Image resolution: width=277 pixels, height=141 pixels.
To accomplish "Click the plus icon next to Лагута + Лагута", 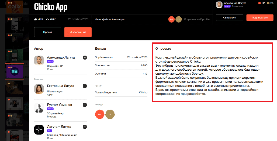I will [85, 127].
